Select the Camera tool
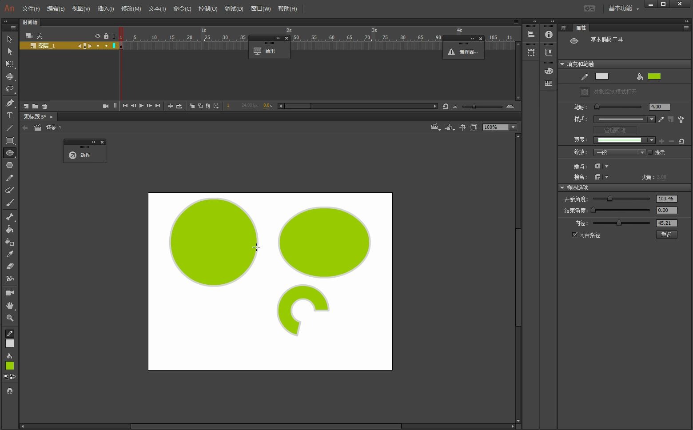This screenshot has width=693, height=430. click(9, 293)
